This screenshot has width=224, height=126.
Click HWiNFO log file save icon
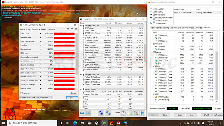click(130, 113)
